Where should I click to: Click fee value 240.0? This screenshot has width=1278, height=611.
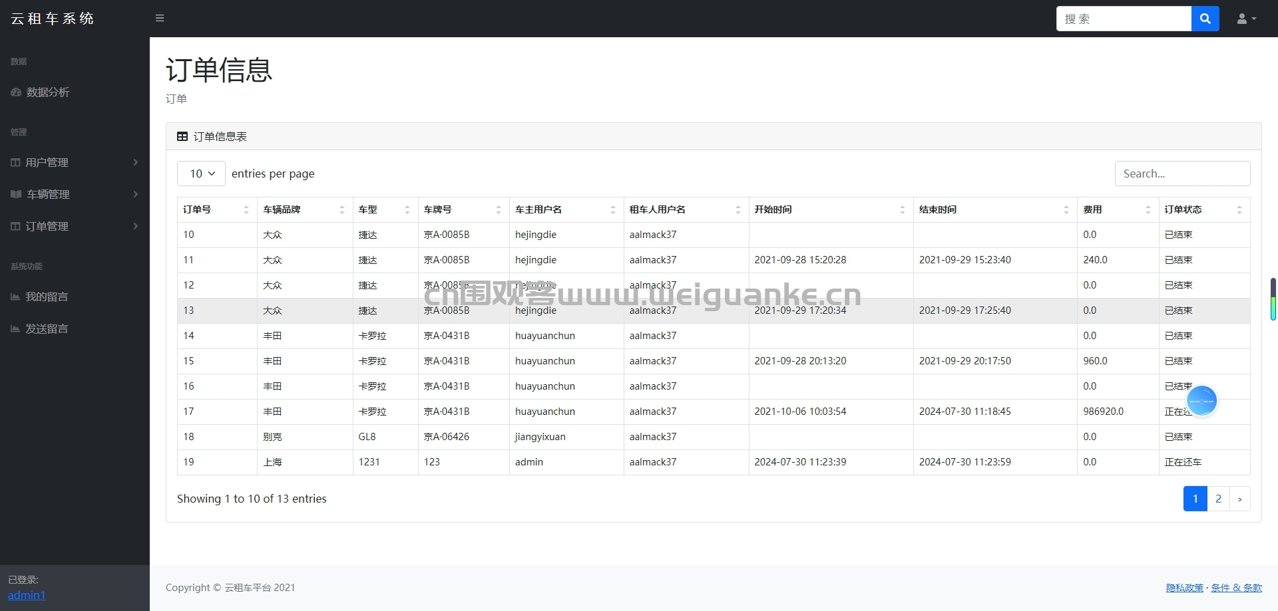1095,260
